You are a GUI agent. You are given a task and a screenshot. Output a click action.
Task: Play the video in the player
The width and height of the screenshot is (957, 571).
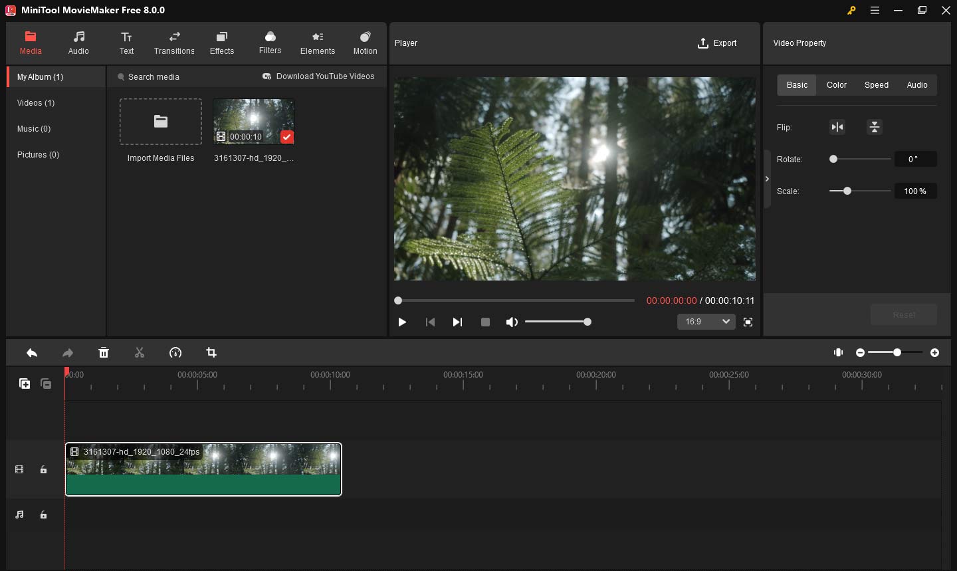(x=402, y=322)
